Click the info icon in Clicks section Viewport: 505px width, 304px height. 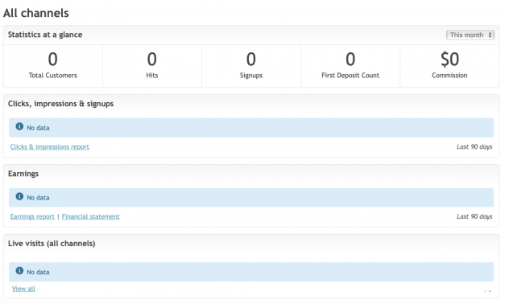pyautogui.click(x=19, y=126)
